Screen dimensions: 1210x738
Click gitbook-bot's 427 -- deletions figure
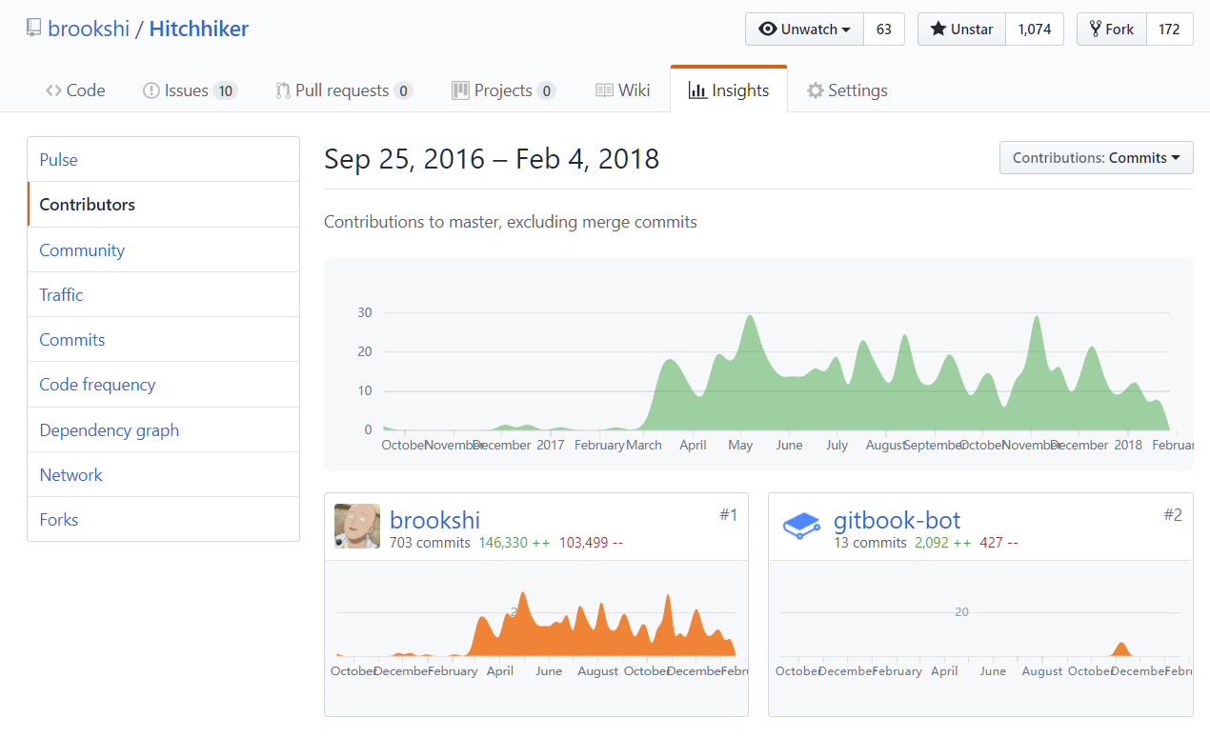coord(998,543)
